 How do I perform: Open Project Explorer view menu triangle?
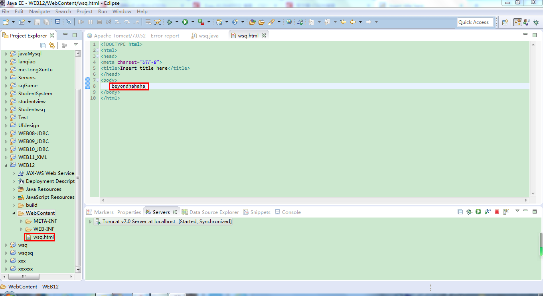pos(75,45)
